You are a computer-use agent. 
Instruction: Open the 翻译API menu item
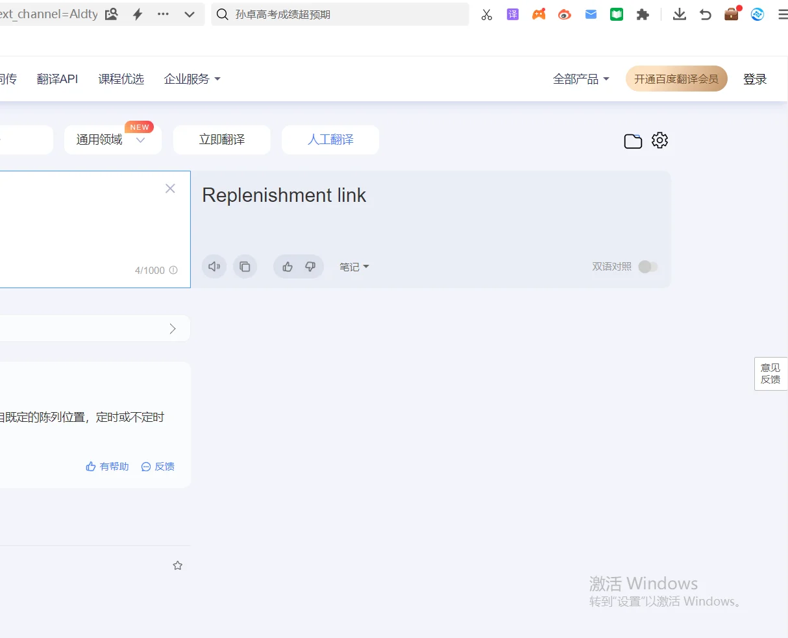57,79
